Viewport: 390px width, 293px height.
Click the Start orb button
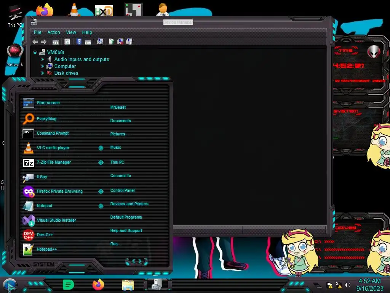pos(10,285)
